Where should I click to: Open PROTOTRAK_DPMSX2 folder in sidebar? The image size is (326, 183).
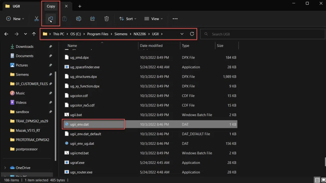coord(32,140)
